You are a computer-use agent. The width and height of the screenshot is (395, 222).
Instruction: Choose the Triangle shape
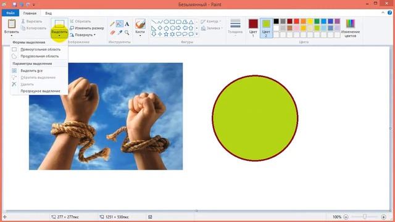click(191, 22)
